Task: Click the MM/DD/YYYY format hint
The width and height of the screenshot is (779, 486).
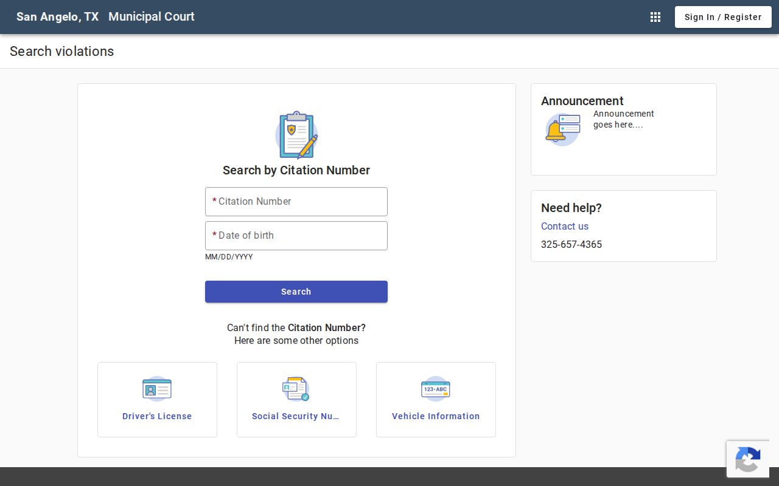Action: [229, 257]
